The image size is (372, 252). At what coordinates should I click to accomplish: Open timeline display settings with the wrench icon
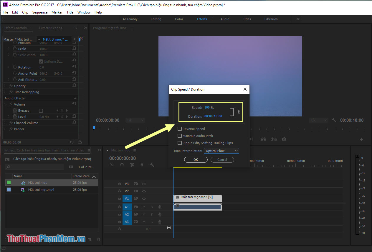click(152, 165)
